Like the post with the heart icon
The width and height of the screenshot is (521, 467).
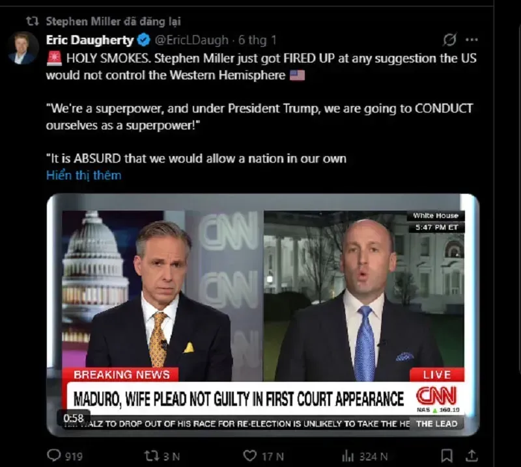pyautogui.click(x=250, y=456)
